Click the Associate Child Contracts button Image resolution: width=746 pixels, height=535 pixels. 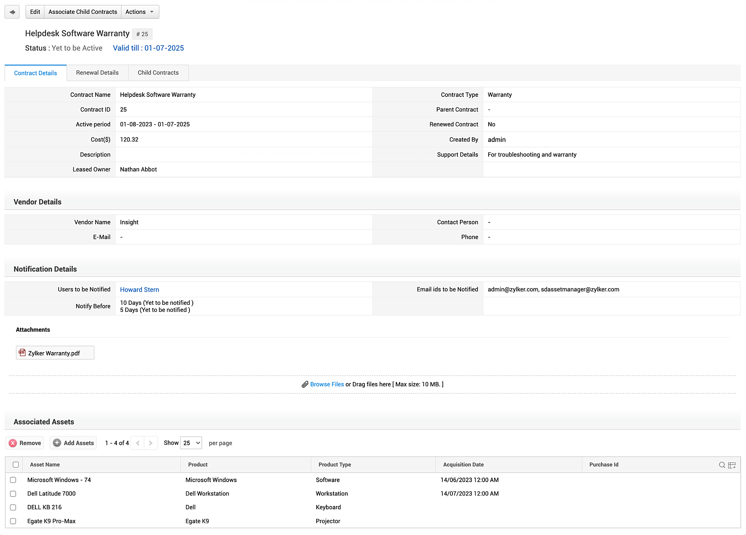tap(83, 12)
